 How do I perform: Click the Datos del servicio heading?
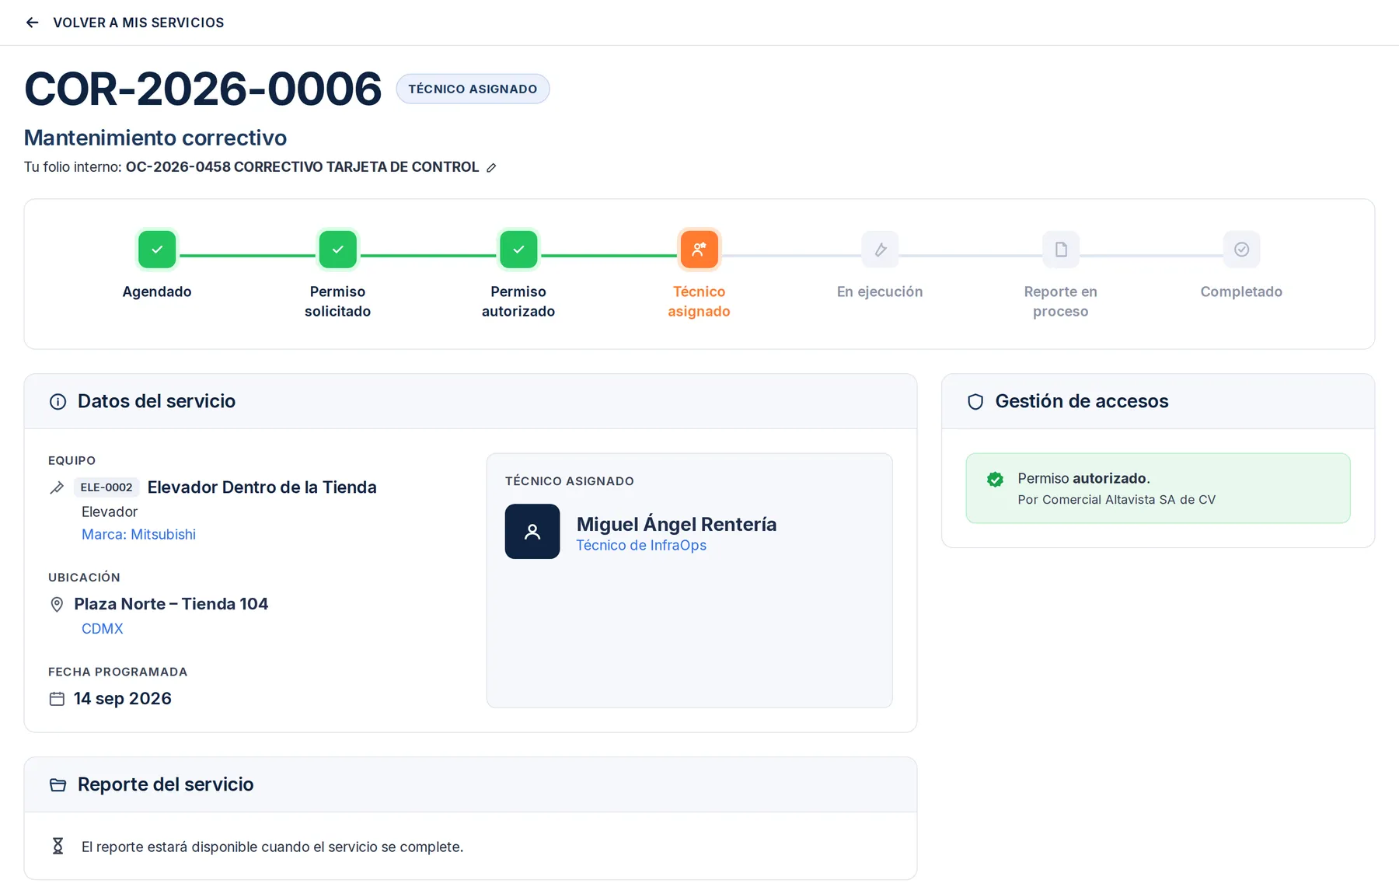pos(156,401)
